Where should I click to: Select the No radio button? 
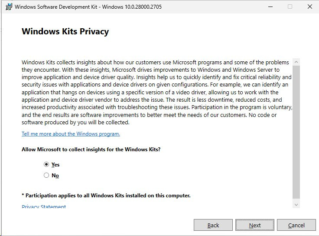pos(46,175)
